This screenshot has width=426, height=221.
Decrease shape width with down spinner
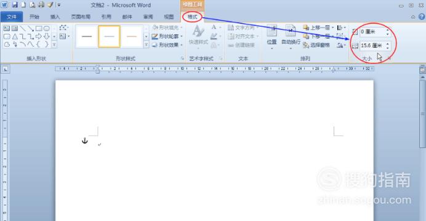point(388,48)
